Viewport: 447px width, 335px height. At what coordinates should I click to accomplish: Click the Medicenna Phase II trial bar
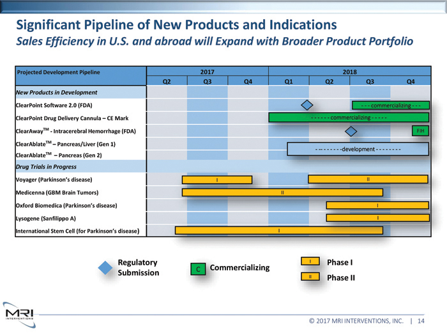click(x=282, y=192)
